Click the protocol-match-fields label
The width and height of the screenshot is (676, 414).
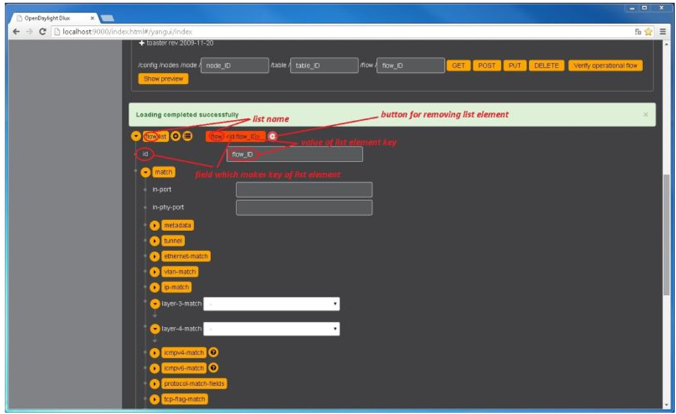click(x=194, y=385)
